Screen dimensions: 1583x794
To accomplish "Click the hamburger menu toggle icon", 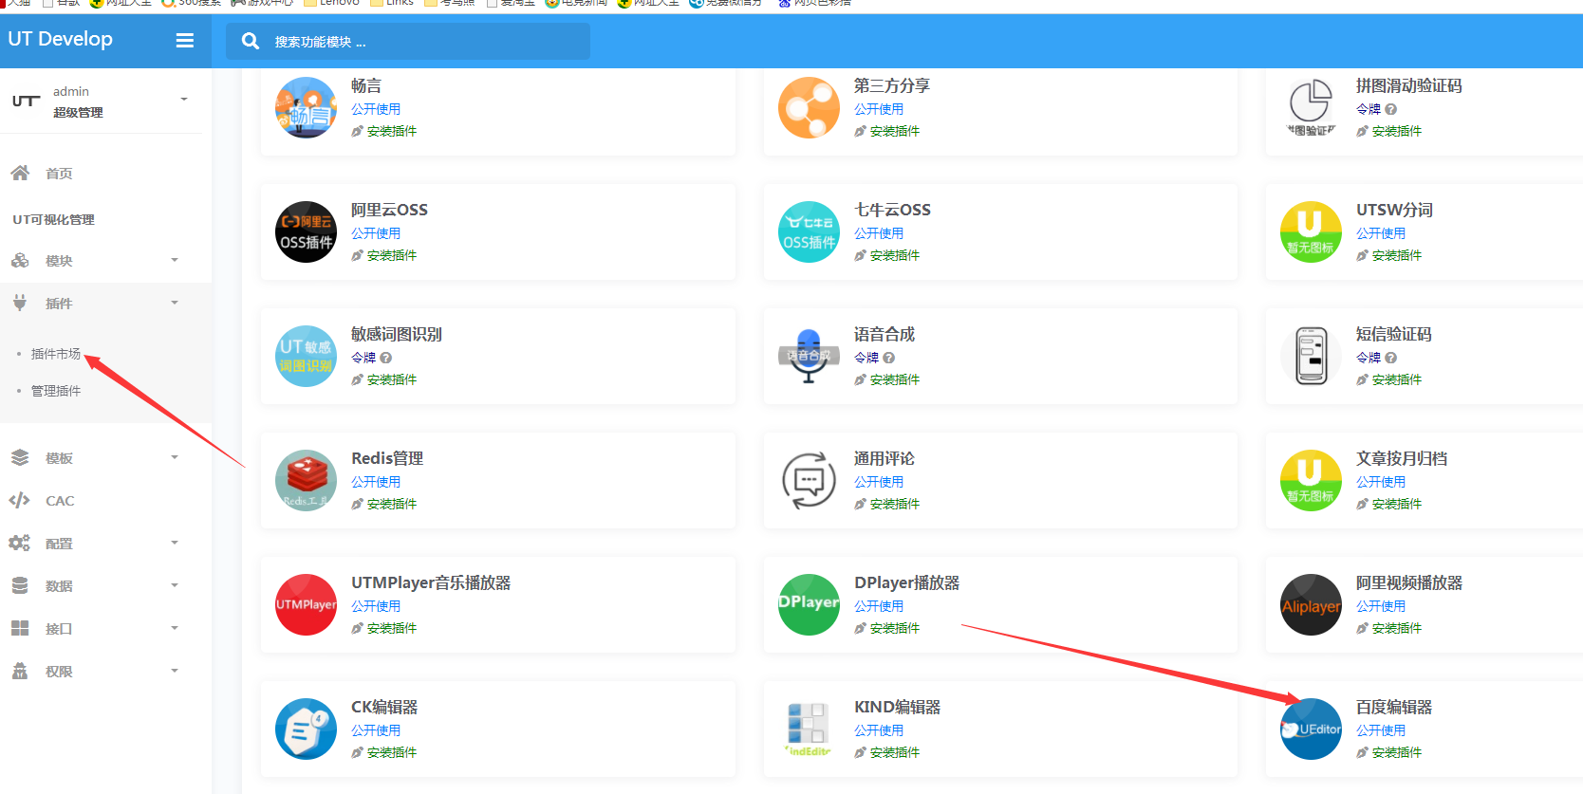I will point(185,40).
